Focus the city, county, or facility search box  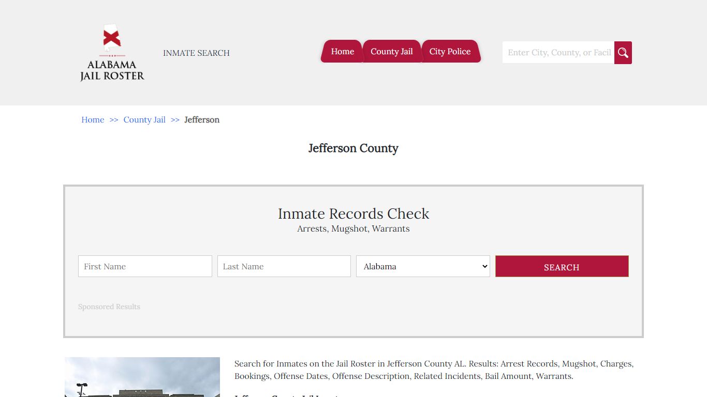pos(558,53)
